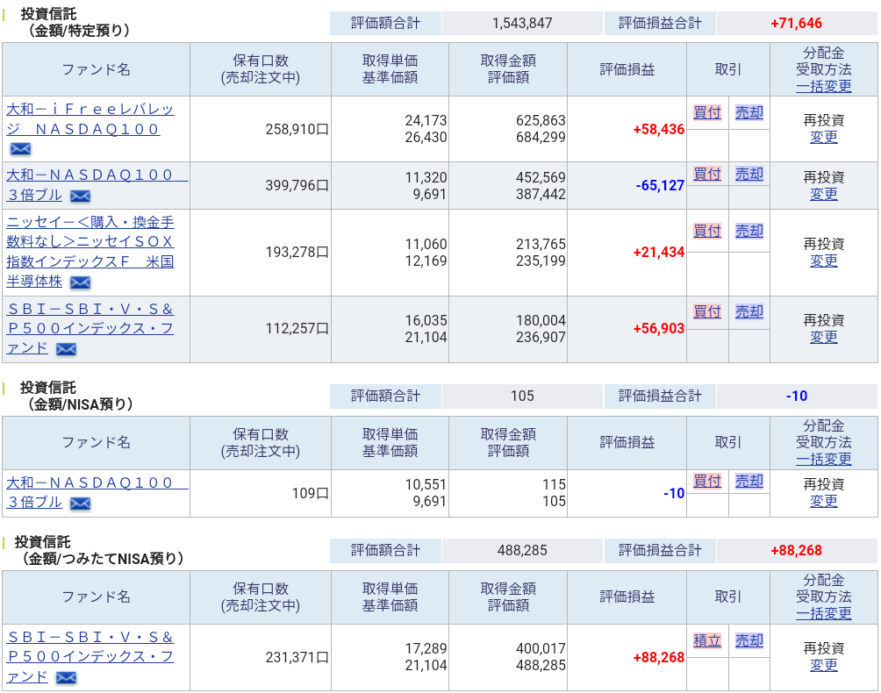Click mail icon beside iFreeレバレッジ NASDAQ100 fund

point(21,149)
